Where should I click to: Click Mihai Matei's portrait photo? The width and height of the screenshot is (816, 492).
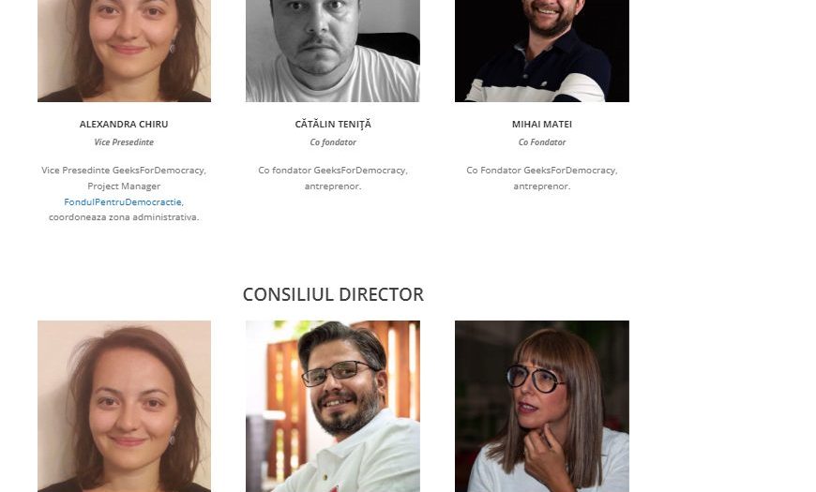tap(542, 51)
